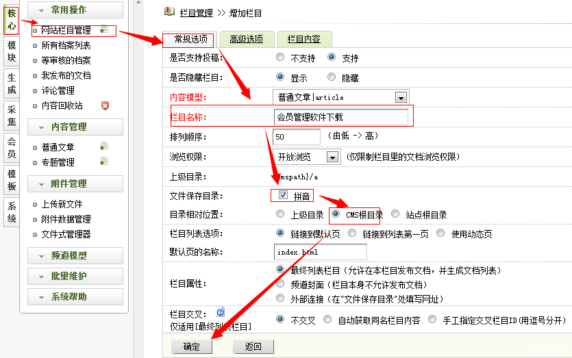Click the add icon next to 普通文章

coord(103,146)
